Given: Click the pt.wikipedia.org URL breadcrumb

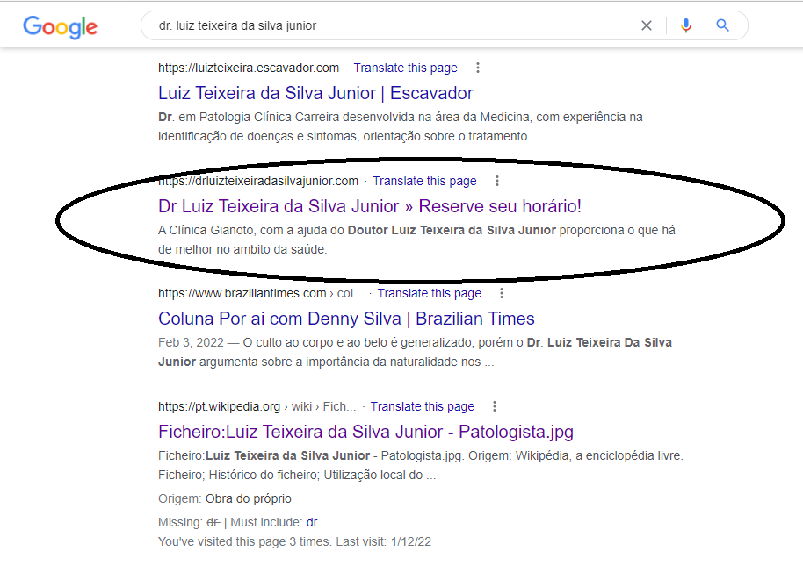Looking at the screenshot, I should pos(257,406).
